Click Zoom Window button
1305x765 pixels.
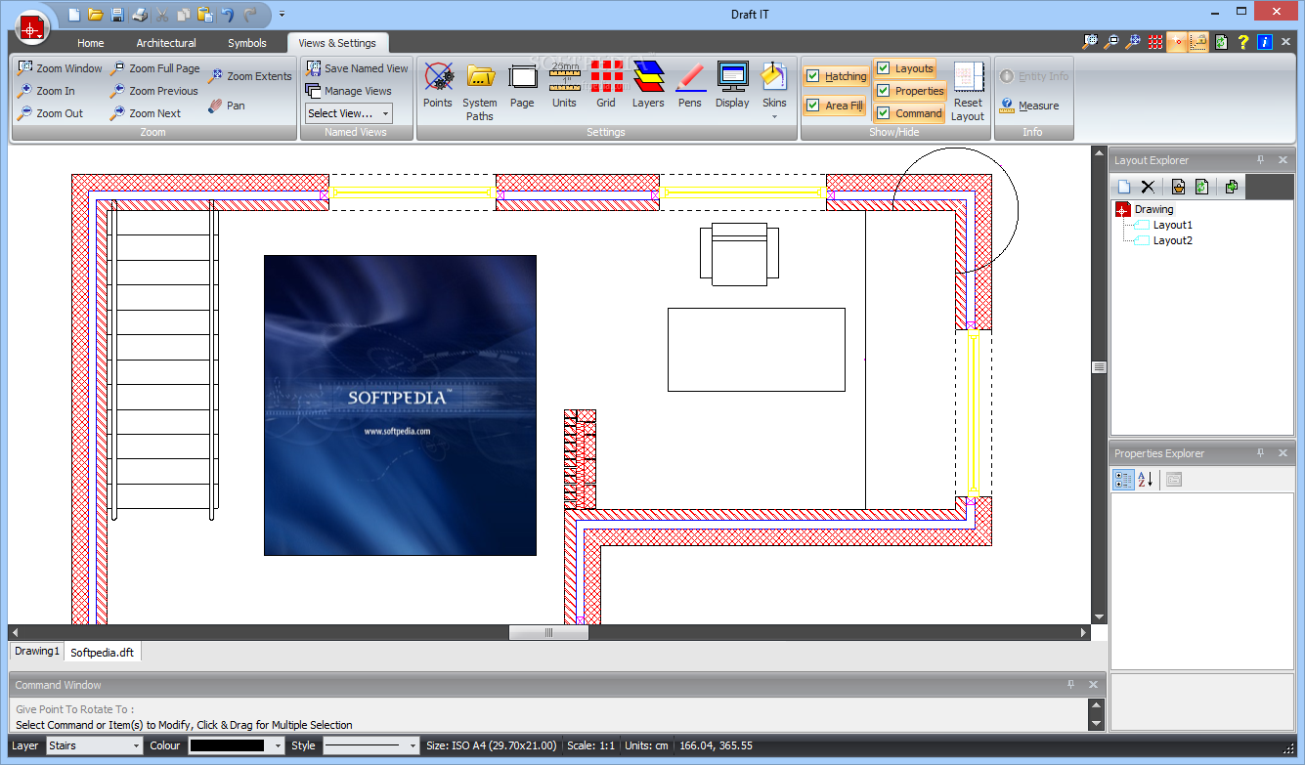tap(60, 68)
